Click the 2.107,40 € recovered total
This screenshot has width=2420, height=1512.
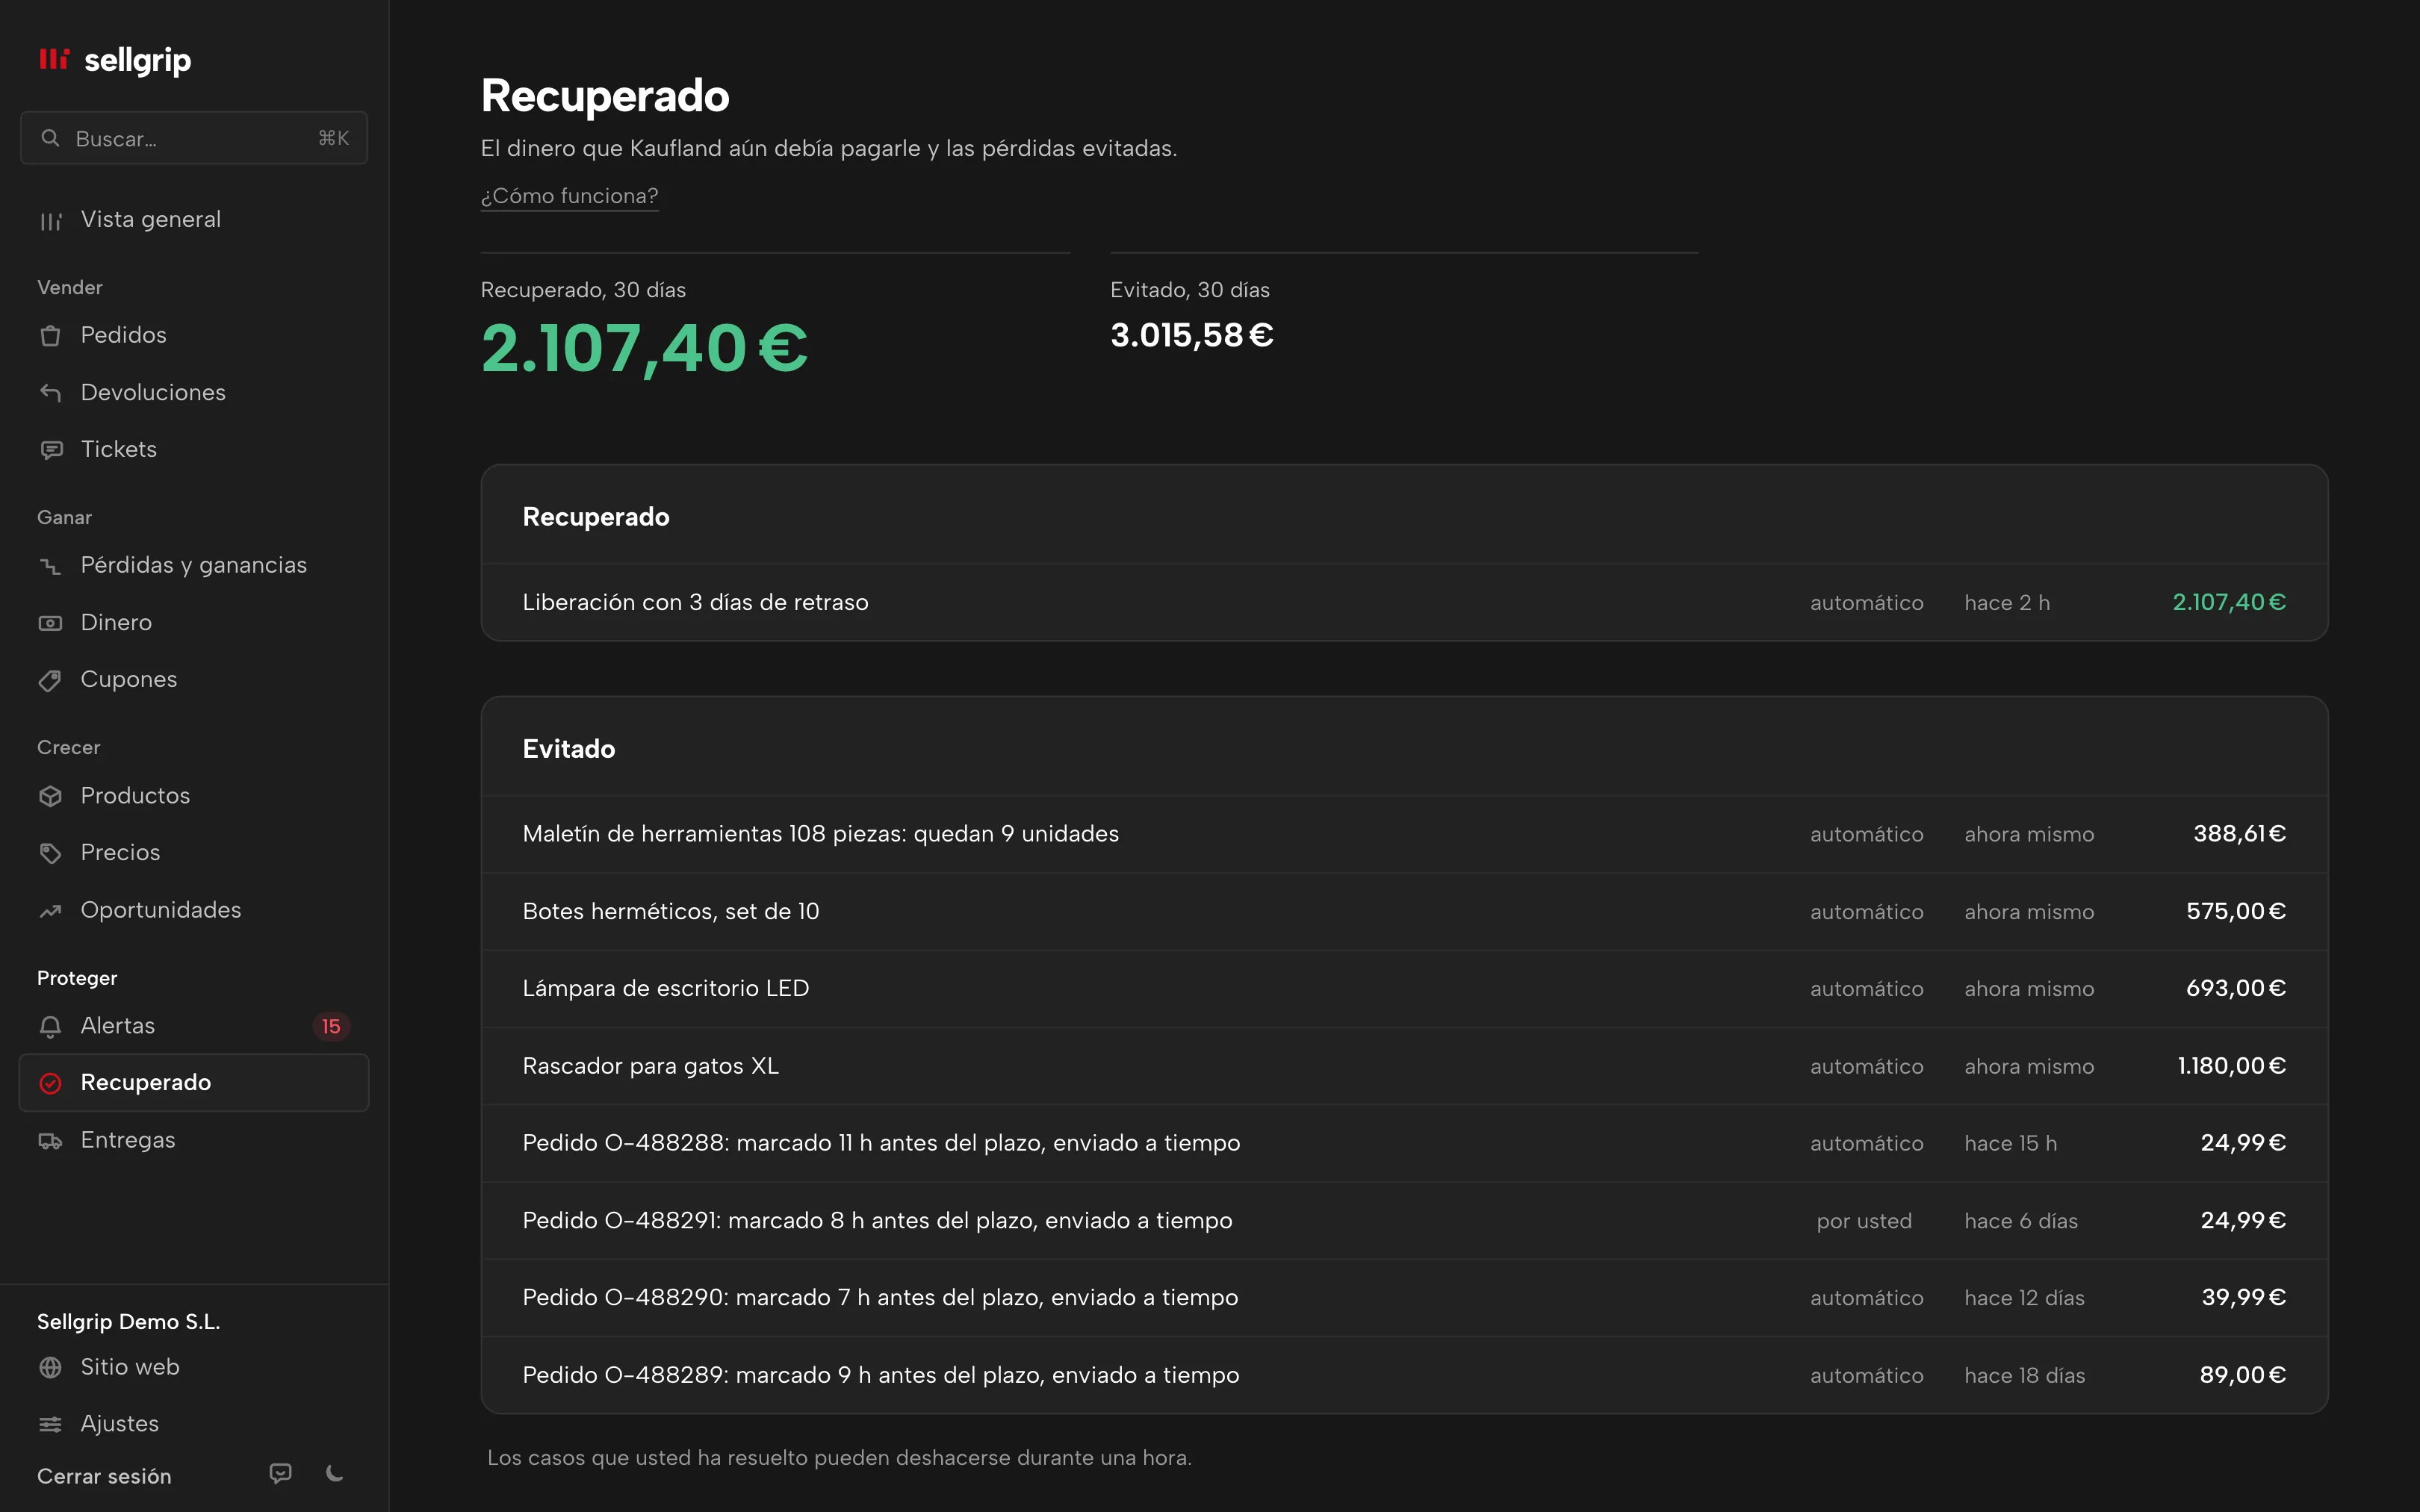click(644, 348)
